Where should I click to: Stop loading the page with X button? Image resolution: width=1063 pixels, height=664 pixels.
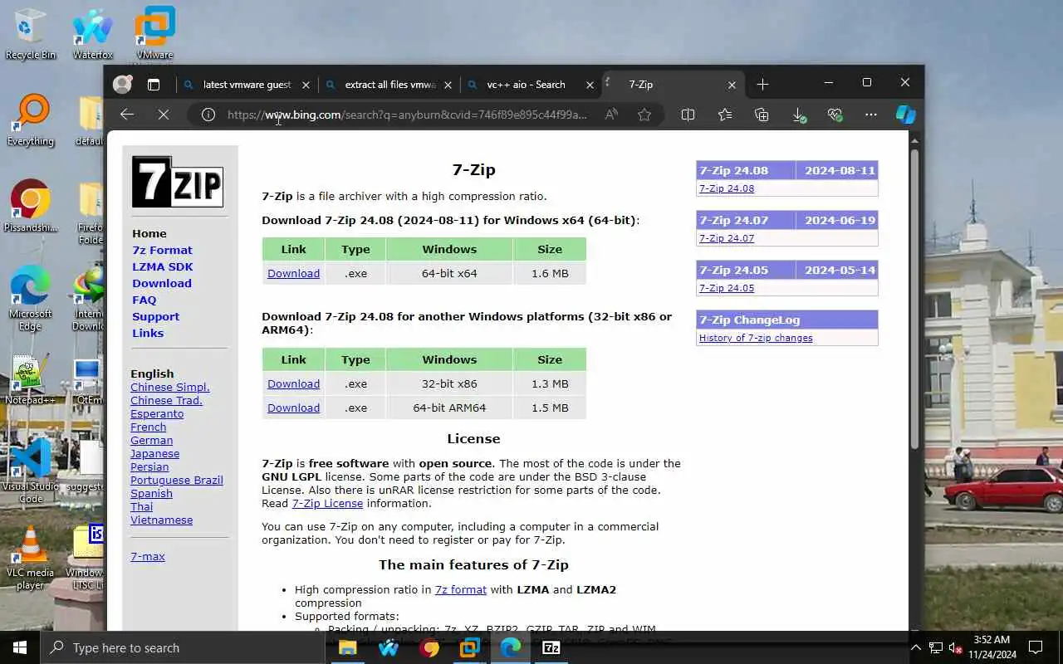pyautogui.click(x=164, y=115)
